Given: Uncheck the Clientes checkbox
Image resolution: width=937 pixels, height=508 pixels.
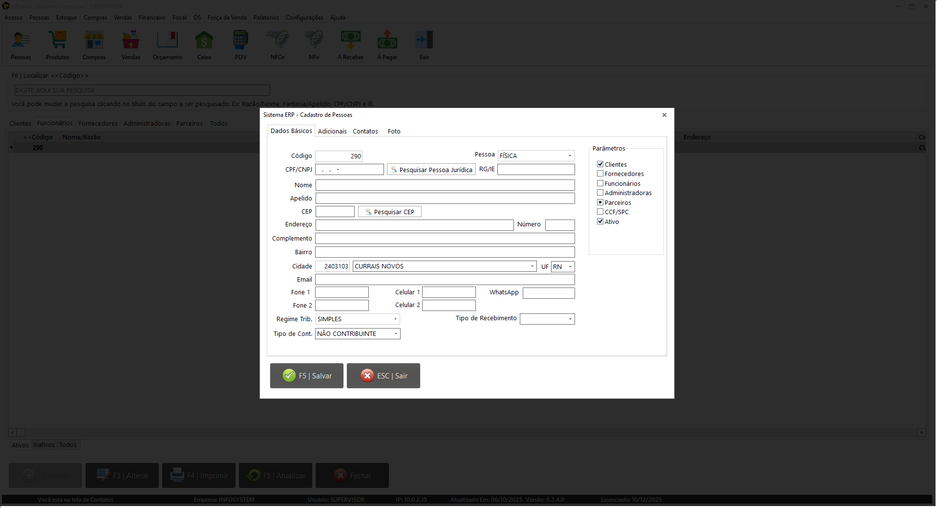Looking at the screenshot, I should coord(600,164).
